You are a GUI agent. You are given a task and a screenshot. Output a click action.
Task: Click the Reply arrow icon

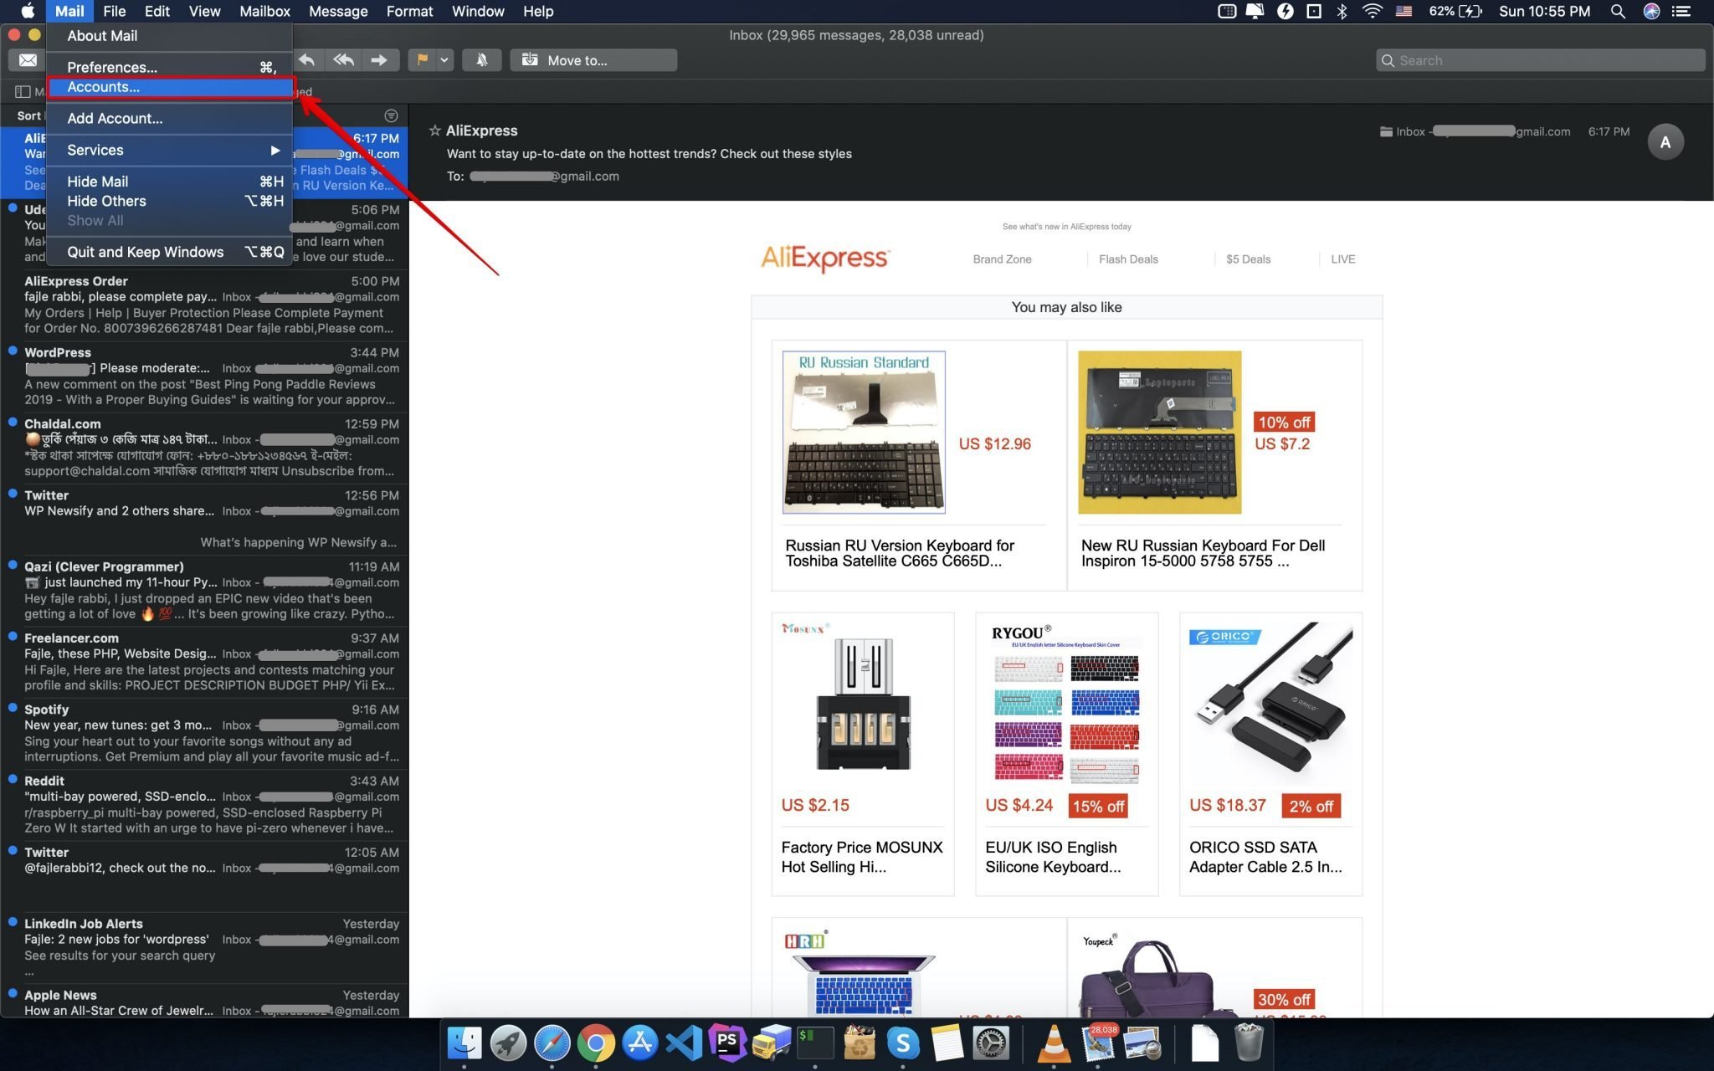tap(307, 60)
